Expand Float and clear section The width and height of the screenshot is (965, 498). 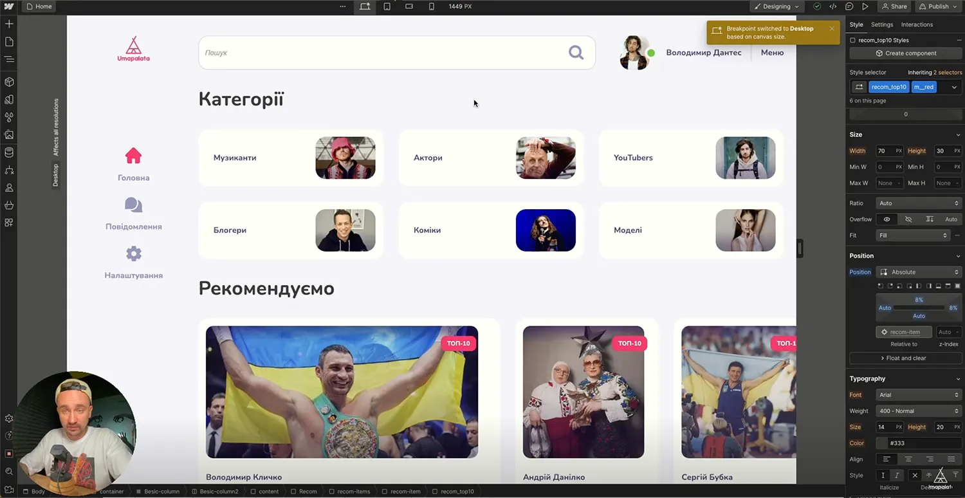(x=905, y=358)
